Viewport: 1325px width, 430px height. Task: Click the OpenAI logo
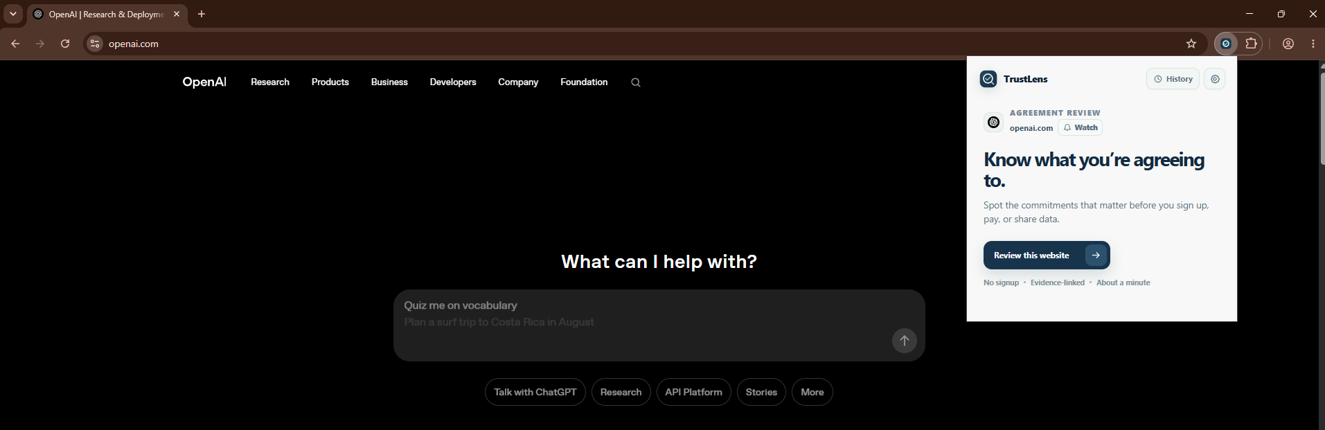pyautogui.click(x=204, y=82)
